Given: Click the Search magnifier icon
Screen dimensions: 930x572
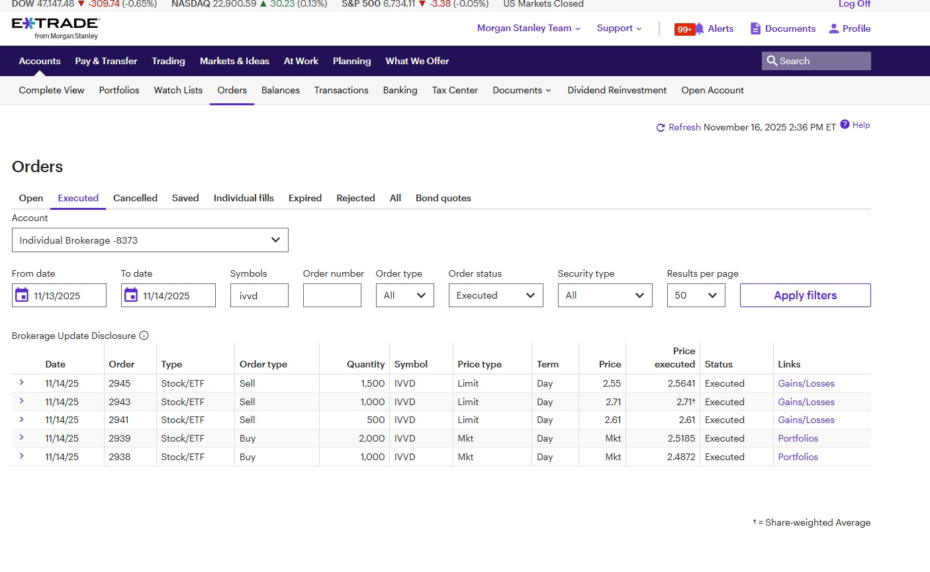Looking at the screenshot, I should tap(772, 61).
